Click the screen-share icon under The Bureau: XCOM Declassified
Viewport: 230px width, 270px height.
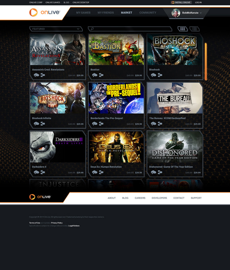(160, 123)
